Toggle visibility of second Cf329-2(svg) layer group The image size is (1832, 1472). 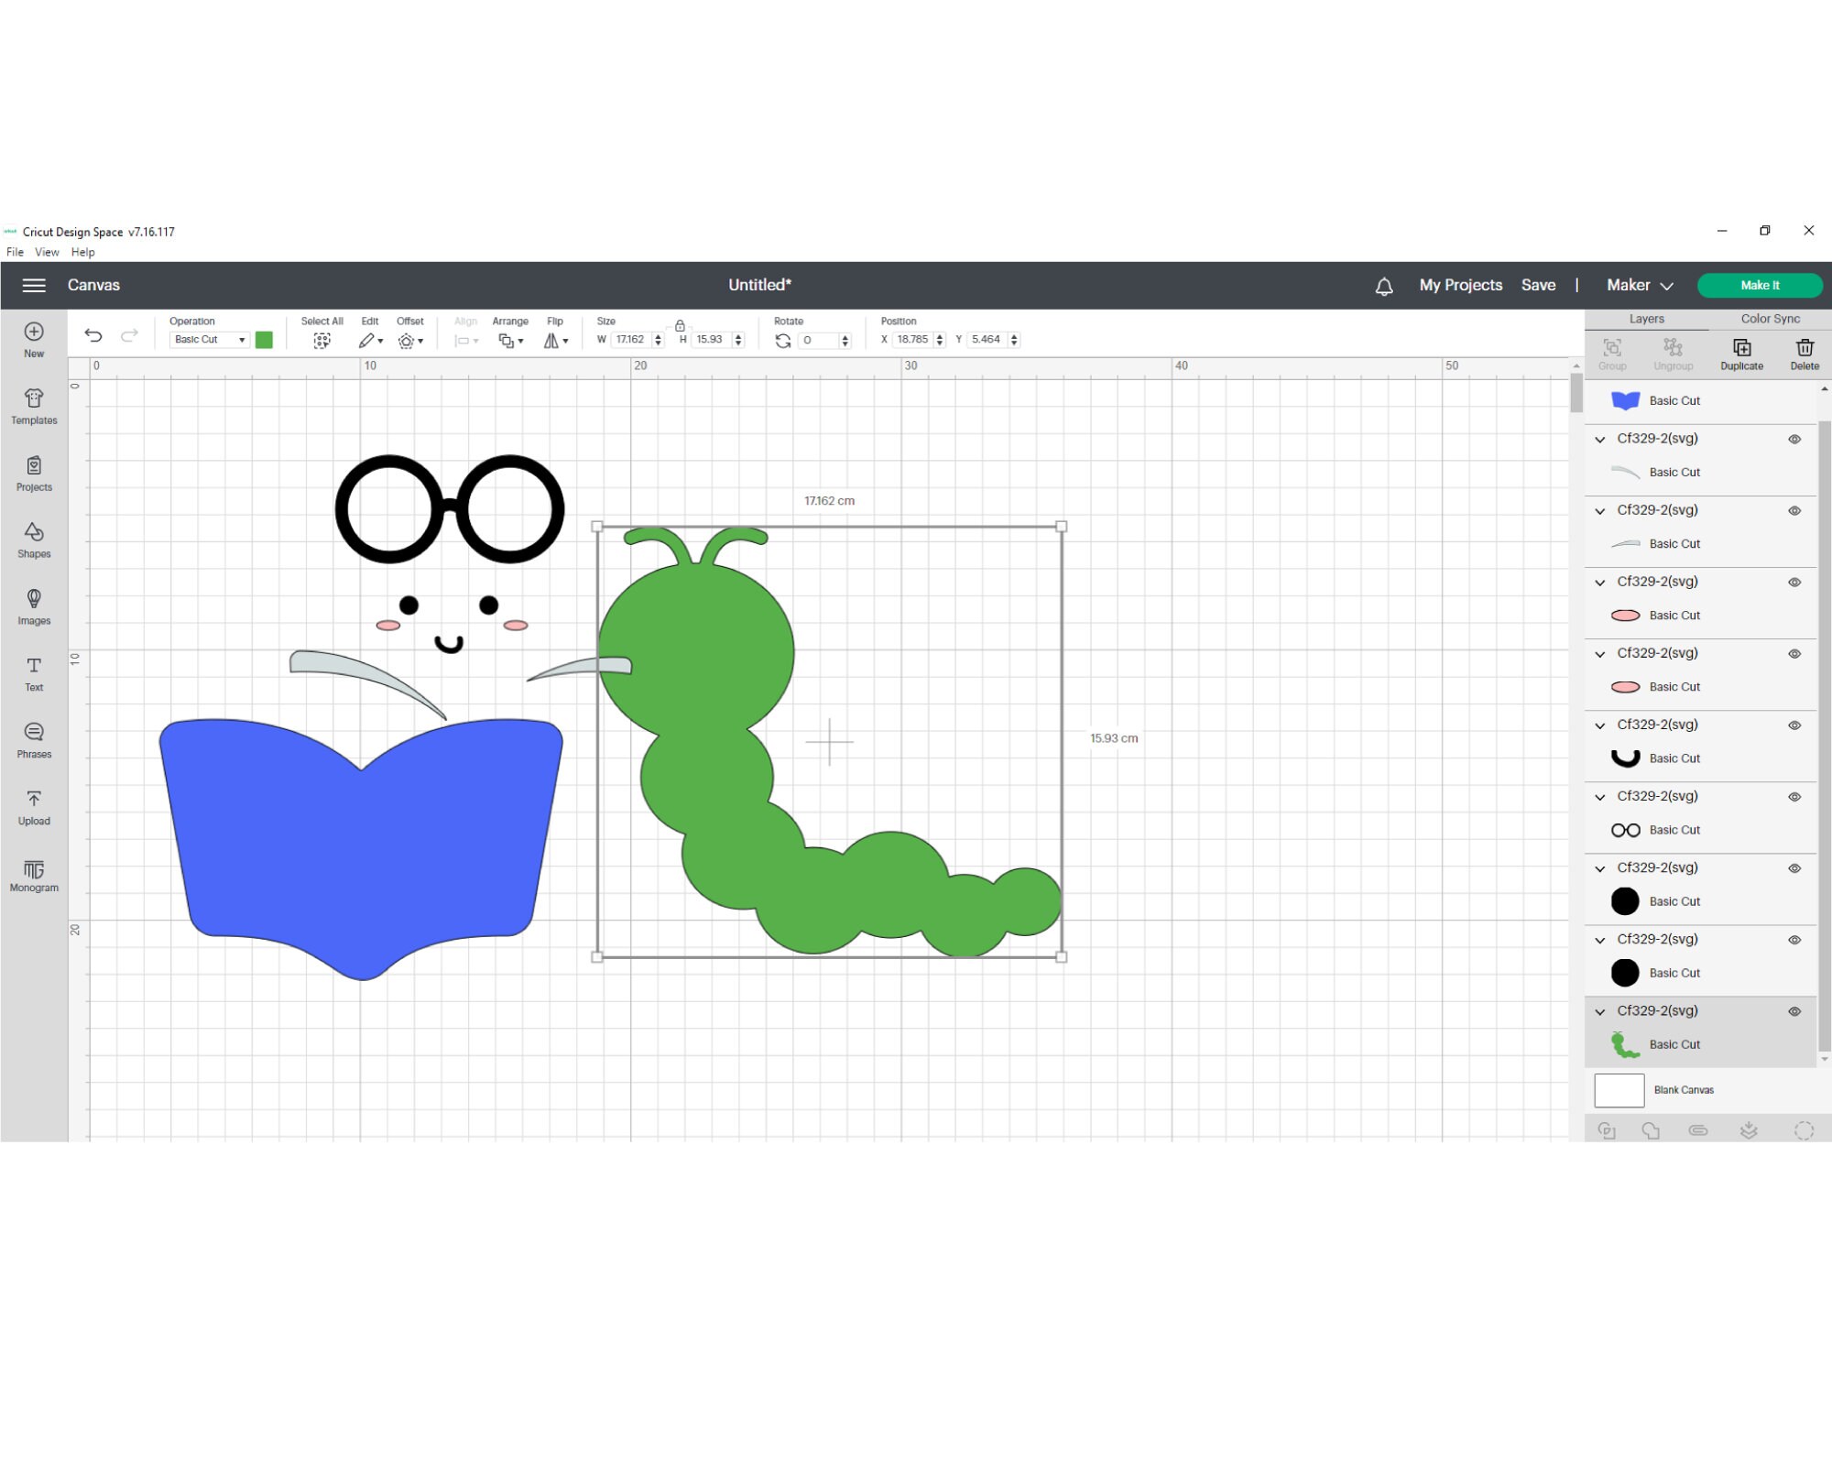pos(1794,510)
